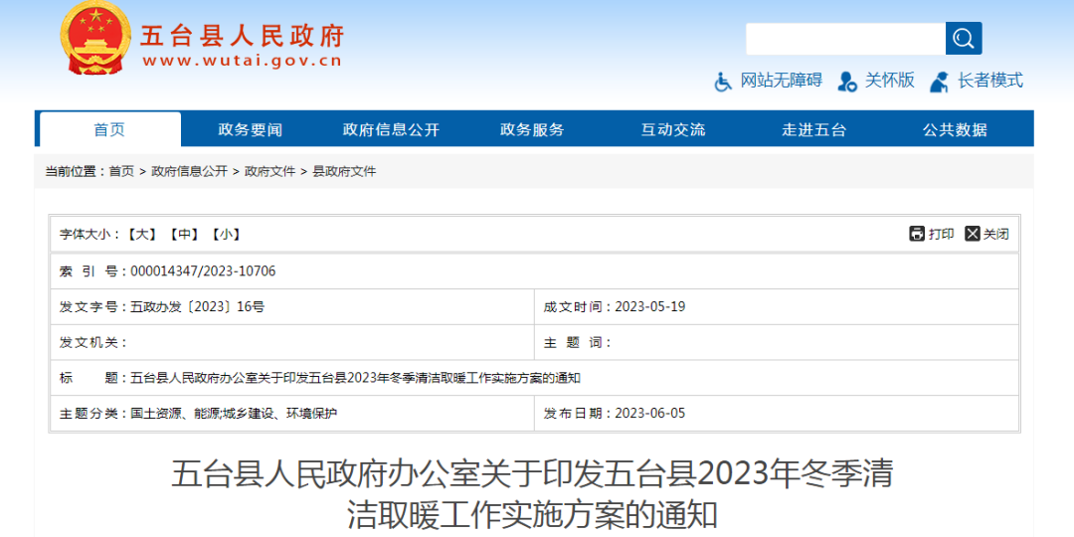1074x537 pixels.
Task: Click the magnifier search button
Action: (963, 39)
